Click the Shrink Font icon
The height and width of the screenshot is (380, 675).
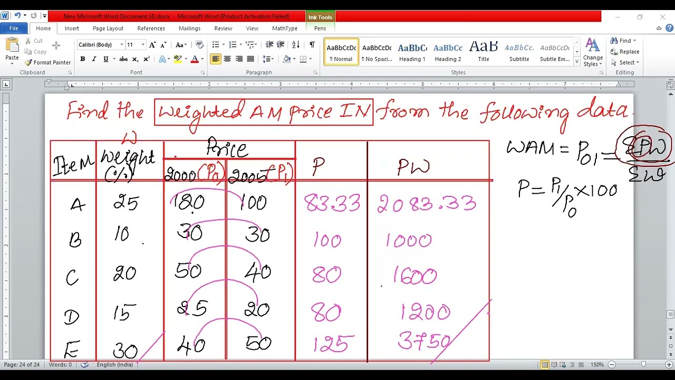pos(163,45)
